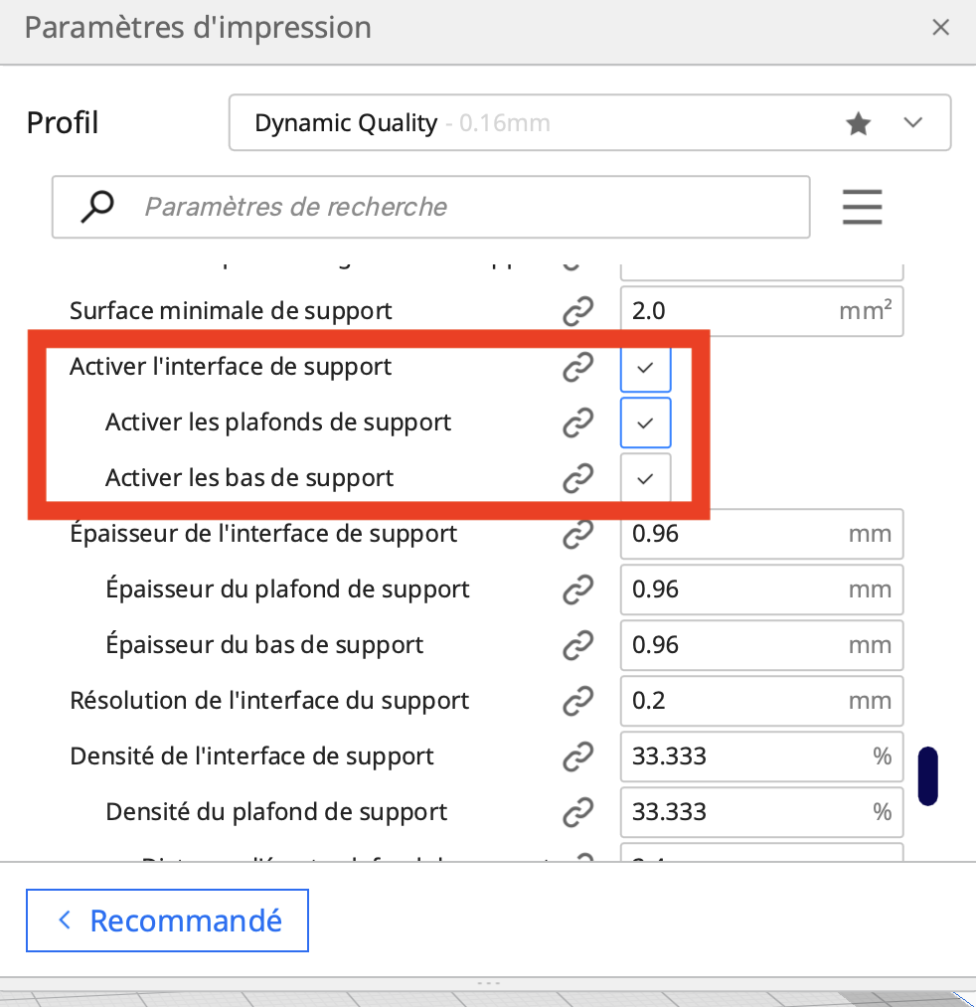Click link icon beside Surface minimale de support

(577, 311)
